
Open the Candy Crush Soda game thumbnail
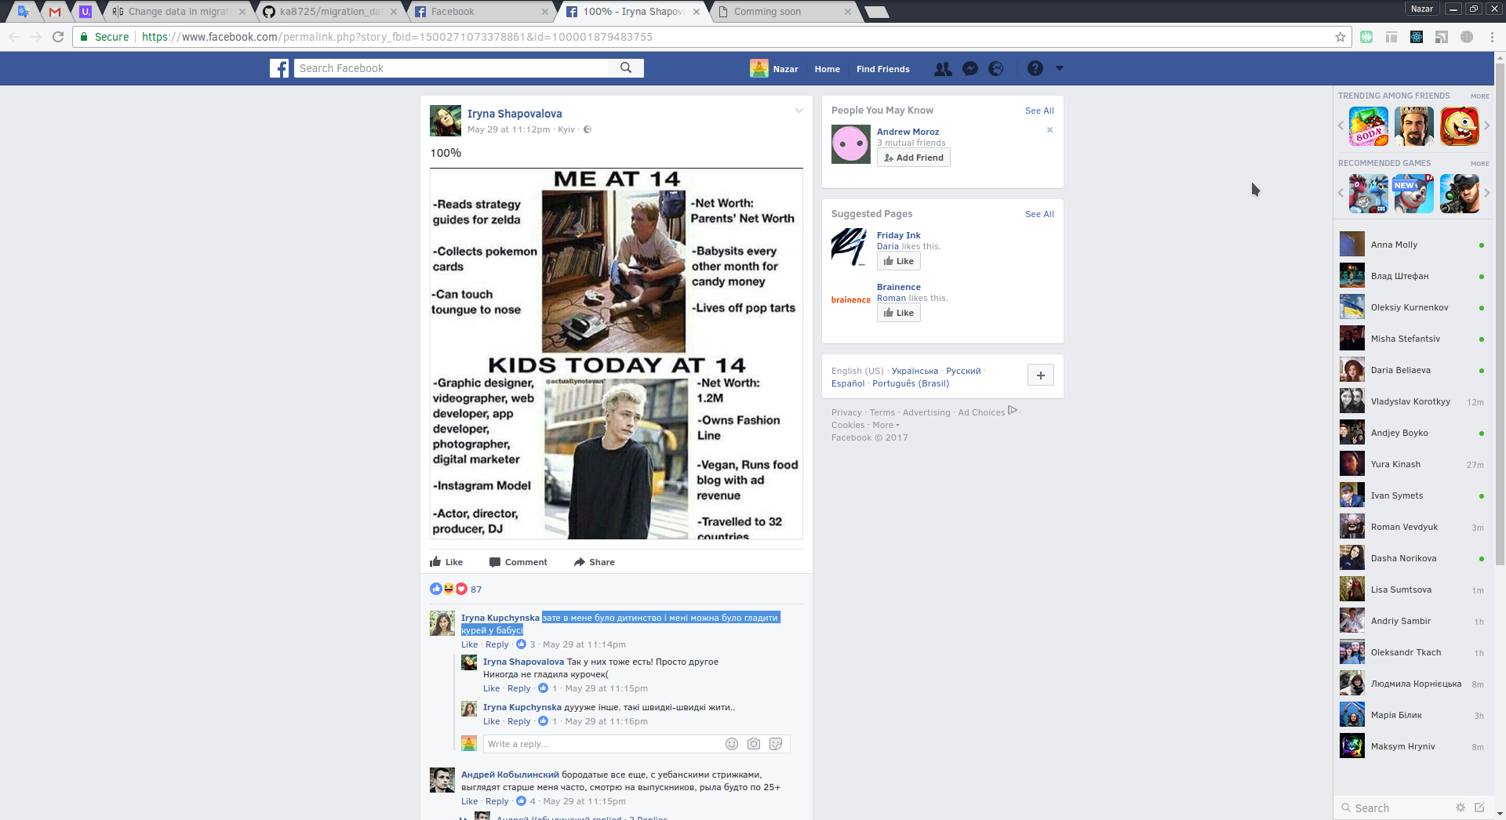[1369, 126]
